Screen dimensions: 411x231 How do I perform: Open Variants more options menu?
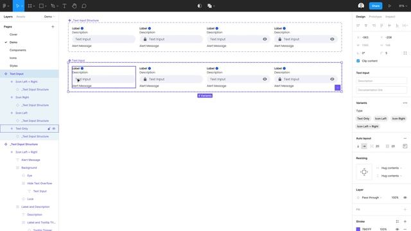click(x=405, y=103)
